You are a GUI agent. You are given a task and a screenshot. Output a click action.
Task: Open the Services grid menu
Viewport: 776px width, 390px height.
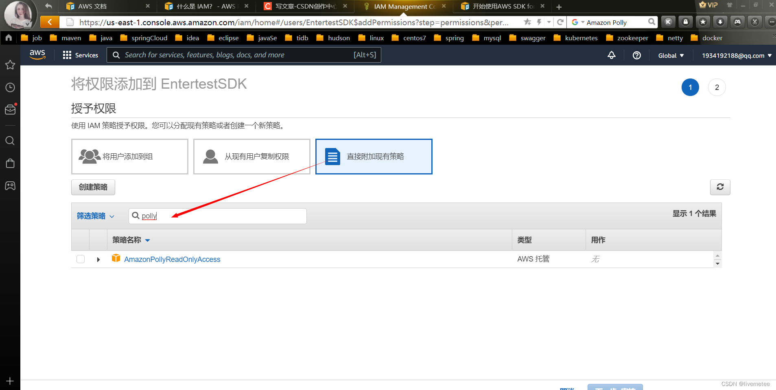click(81, 55)
